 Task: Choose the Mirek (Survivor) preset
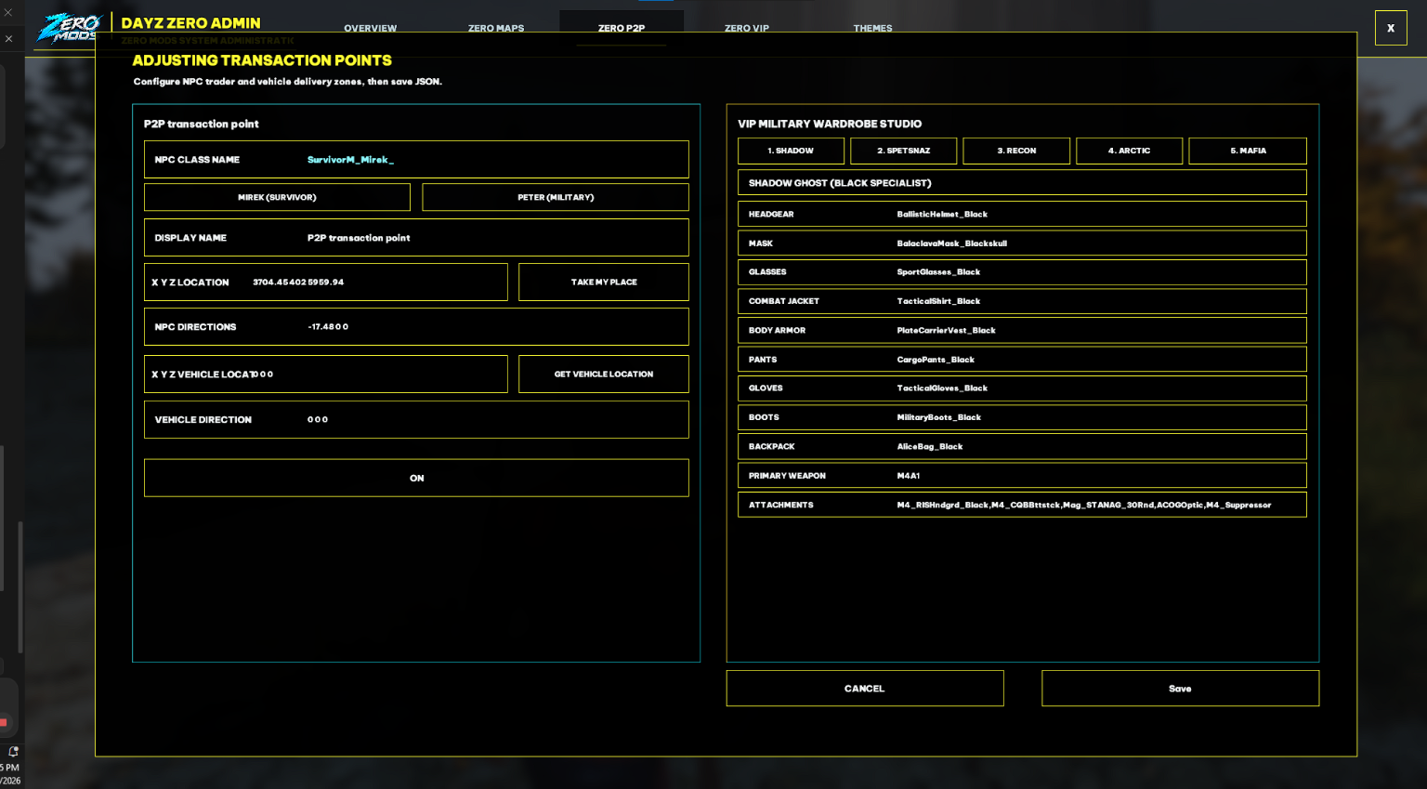(277, 197)
